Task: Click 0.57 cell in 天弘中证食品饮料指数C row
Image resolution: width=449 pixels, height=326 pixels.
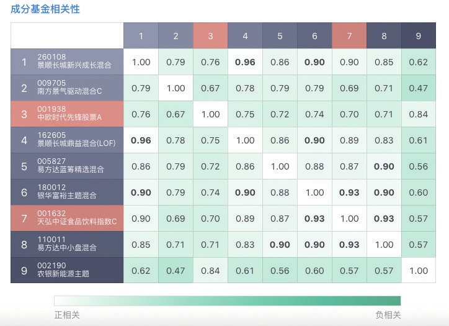Action: [x=419, y=219]
